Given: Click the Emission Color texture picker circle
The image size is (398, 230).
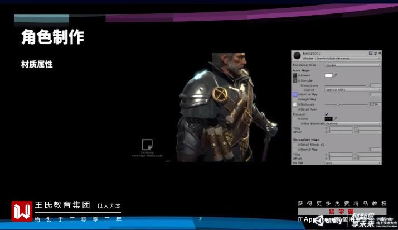Looking at the screenshot, I should click(x=299, y=119).
